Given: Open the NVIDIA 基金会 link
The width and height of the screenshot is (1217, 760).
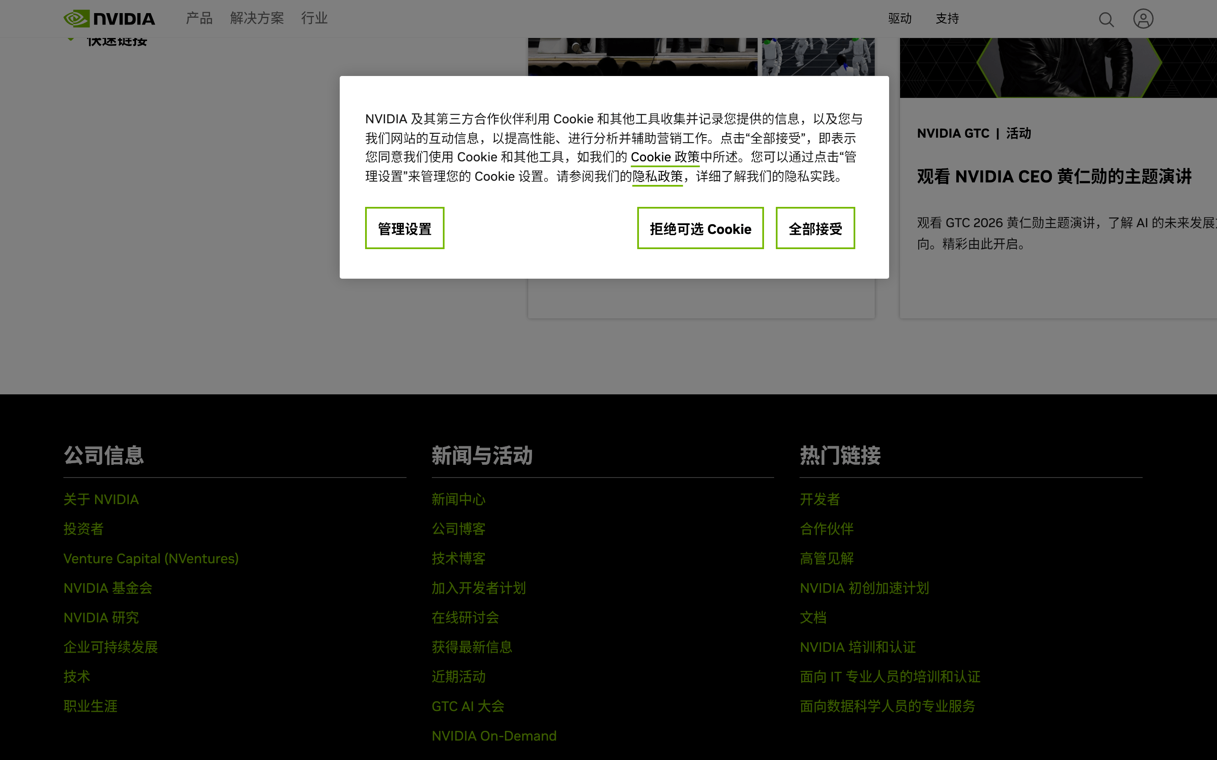Looking at the screenshot, I should tap(108, 588).
